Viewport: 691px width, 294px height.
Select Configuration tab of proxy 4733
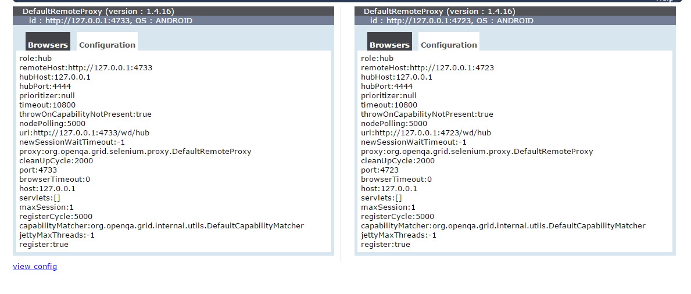coord(107,41)
